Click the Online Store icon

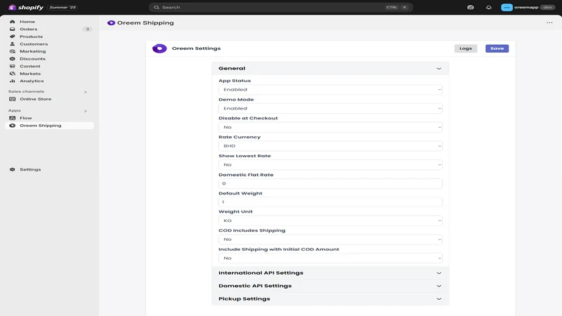12,99
